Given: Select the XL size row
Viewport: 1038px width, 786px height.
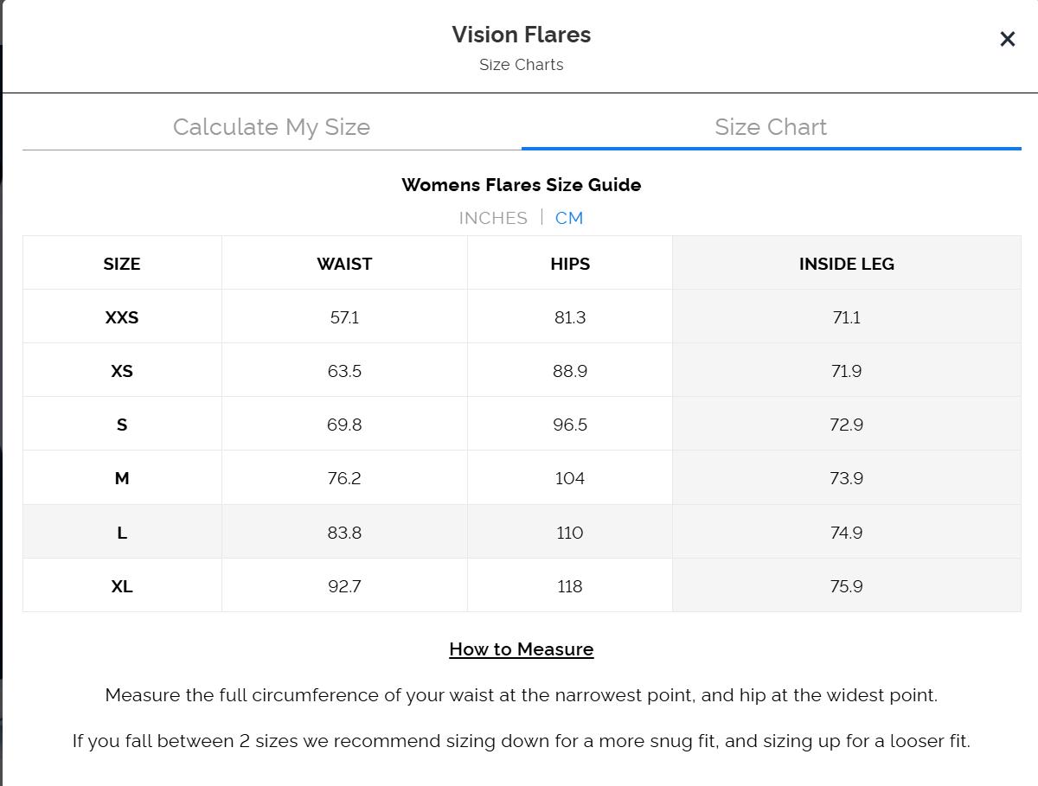Looking at the screenshot, I should [x=122, y=586].
